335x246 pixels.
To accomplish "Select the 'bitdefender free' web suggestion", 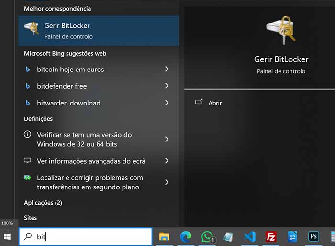I will pyautogui.click(x=99, y=86).
